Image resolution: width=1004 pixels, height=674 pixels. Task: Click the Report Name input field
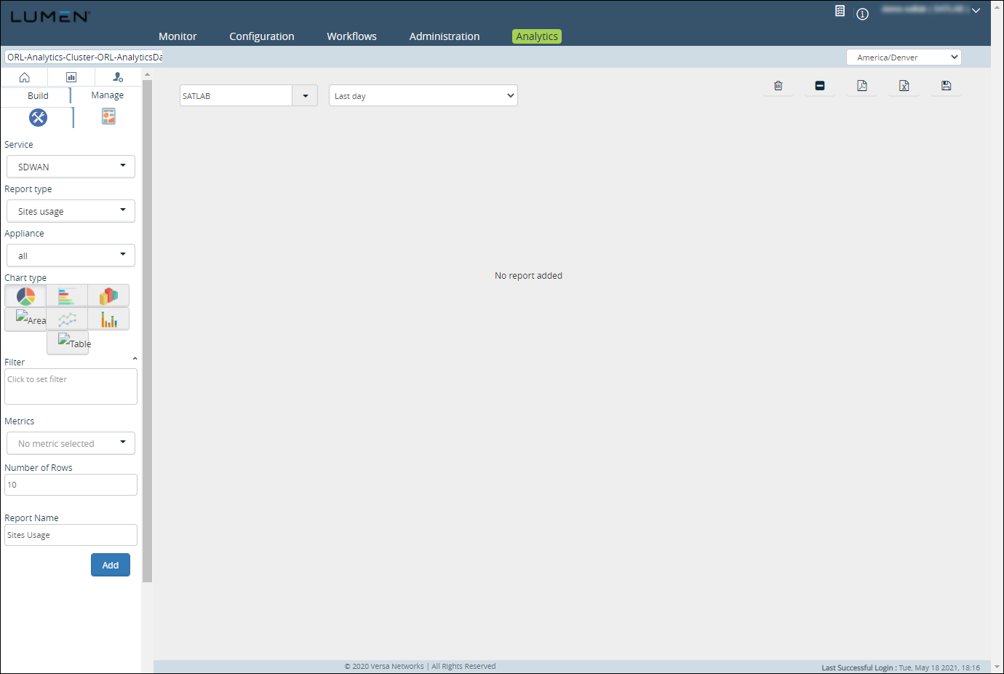70,535
